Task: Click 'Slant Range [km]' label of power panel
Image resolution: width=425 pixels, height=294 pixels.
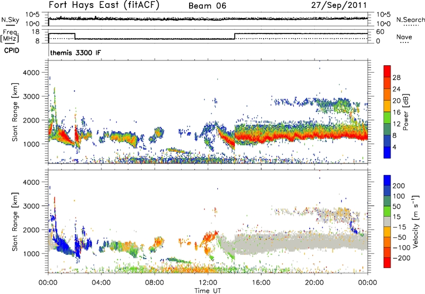Action: point(15,112)
